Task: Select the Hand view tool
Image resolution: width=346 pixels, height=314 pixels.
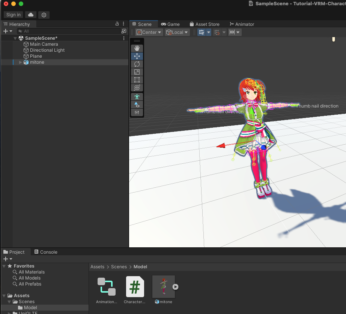Action: coord(137,48)
